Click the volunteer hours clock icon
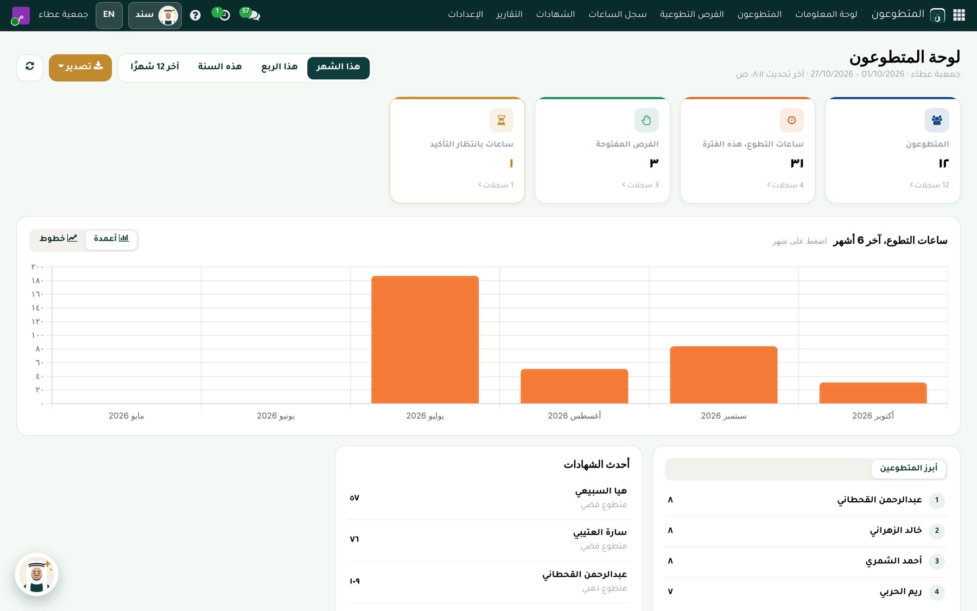977x611 pixels. tap(791, 120)
